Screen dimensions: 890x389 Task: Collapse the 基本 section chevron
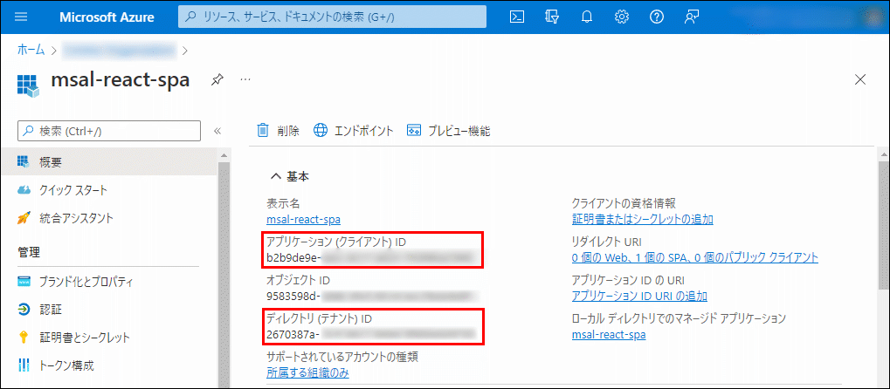[276, 177]
